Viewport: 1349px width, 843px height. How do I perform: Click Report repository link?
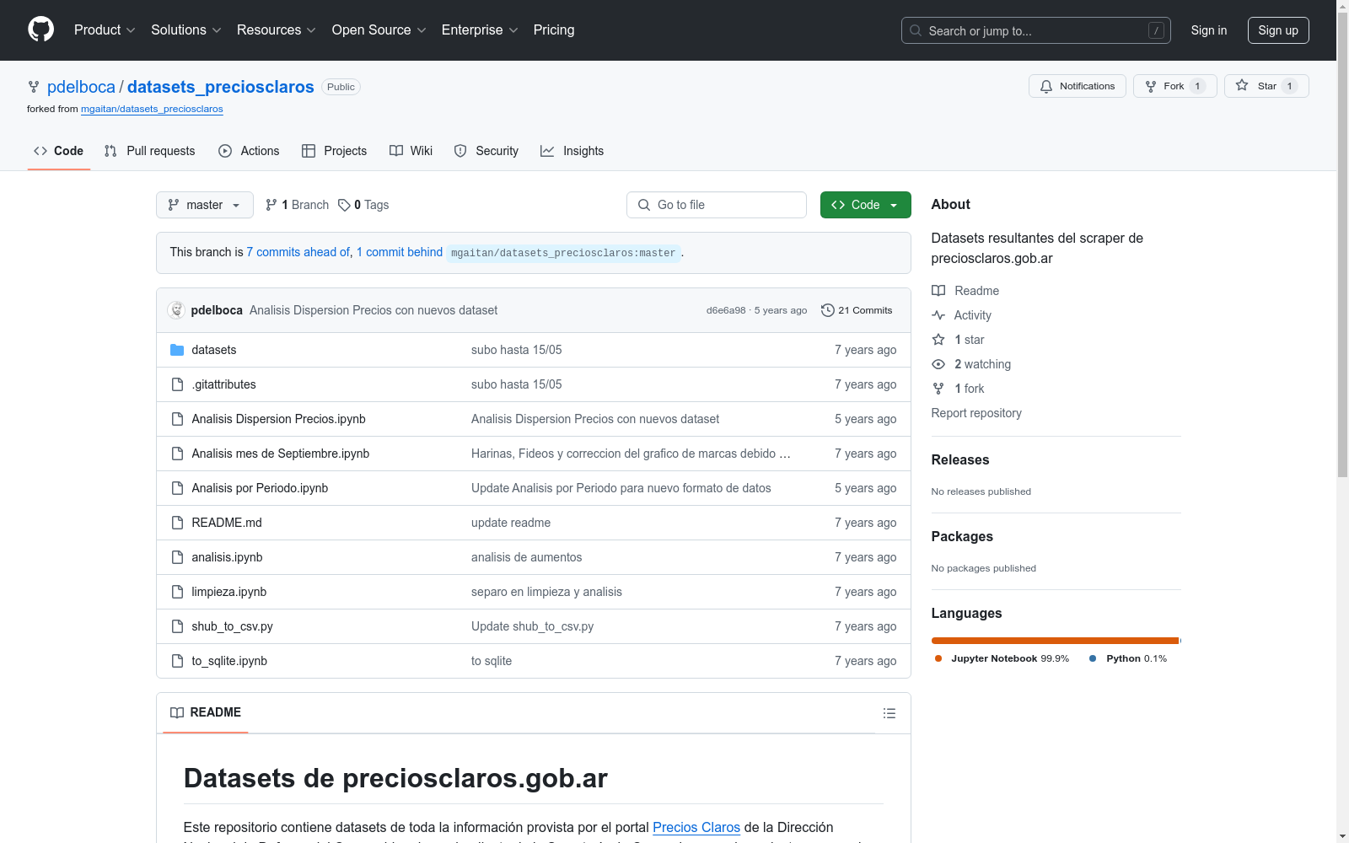[x=976, y=413]
